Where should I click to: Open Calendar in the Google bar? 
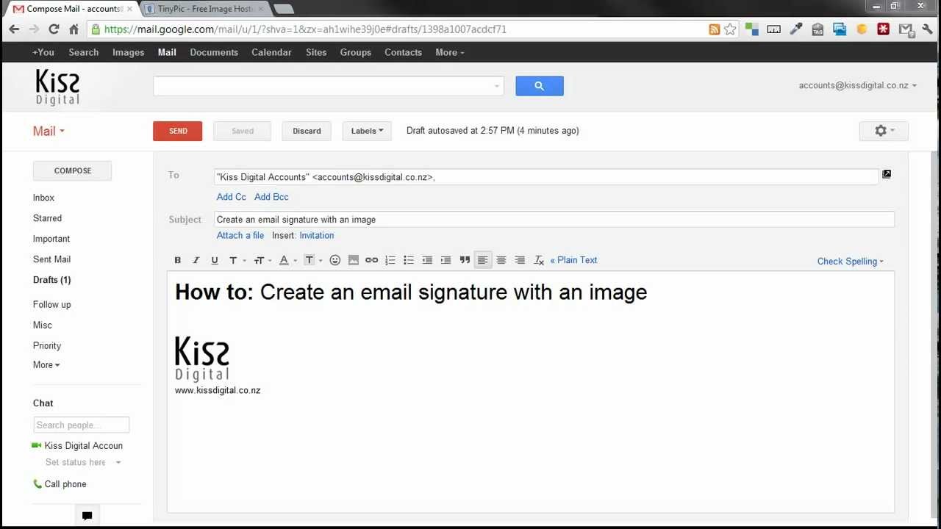click(271, 52)
